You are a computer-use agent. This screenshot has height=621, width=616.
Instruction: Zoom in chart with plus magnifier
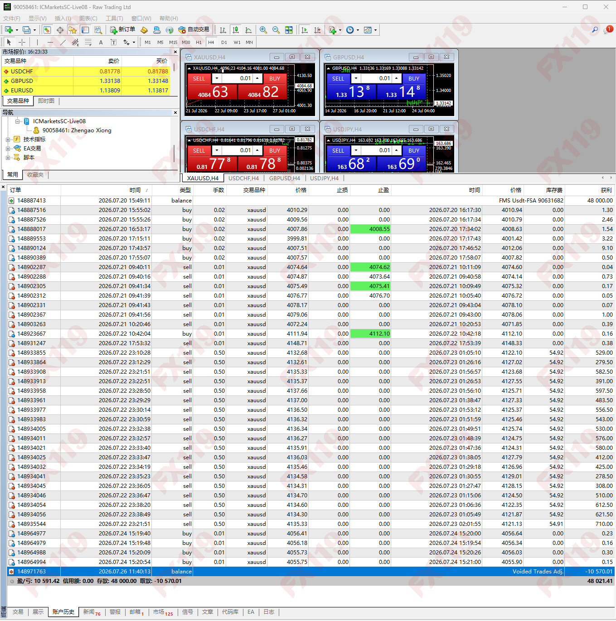pos(263,30)
